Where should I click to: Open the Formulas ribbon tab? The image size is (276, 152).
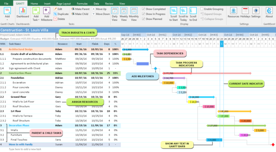click(x=82, y=4)
